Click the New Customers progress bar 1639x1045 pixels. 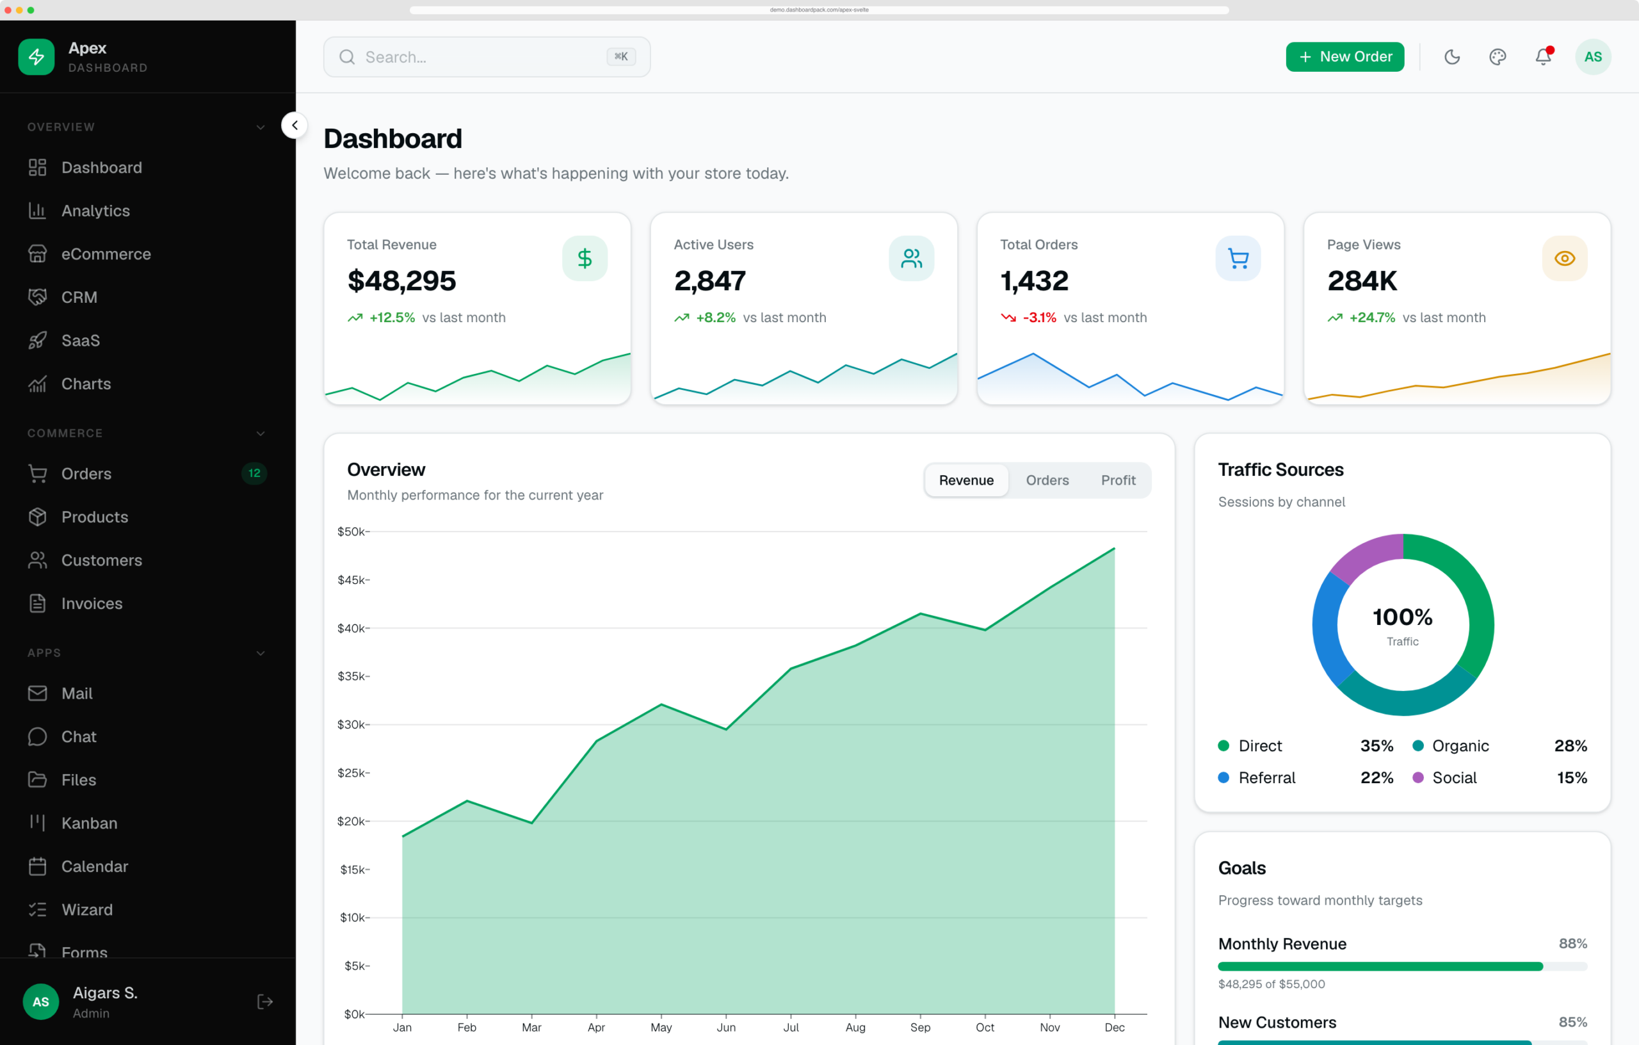(1402, 1042)
